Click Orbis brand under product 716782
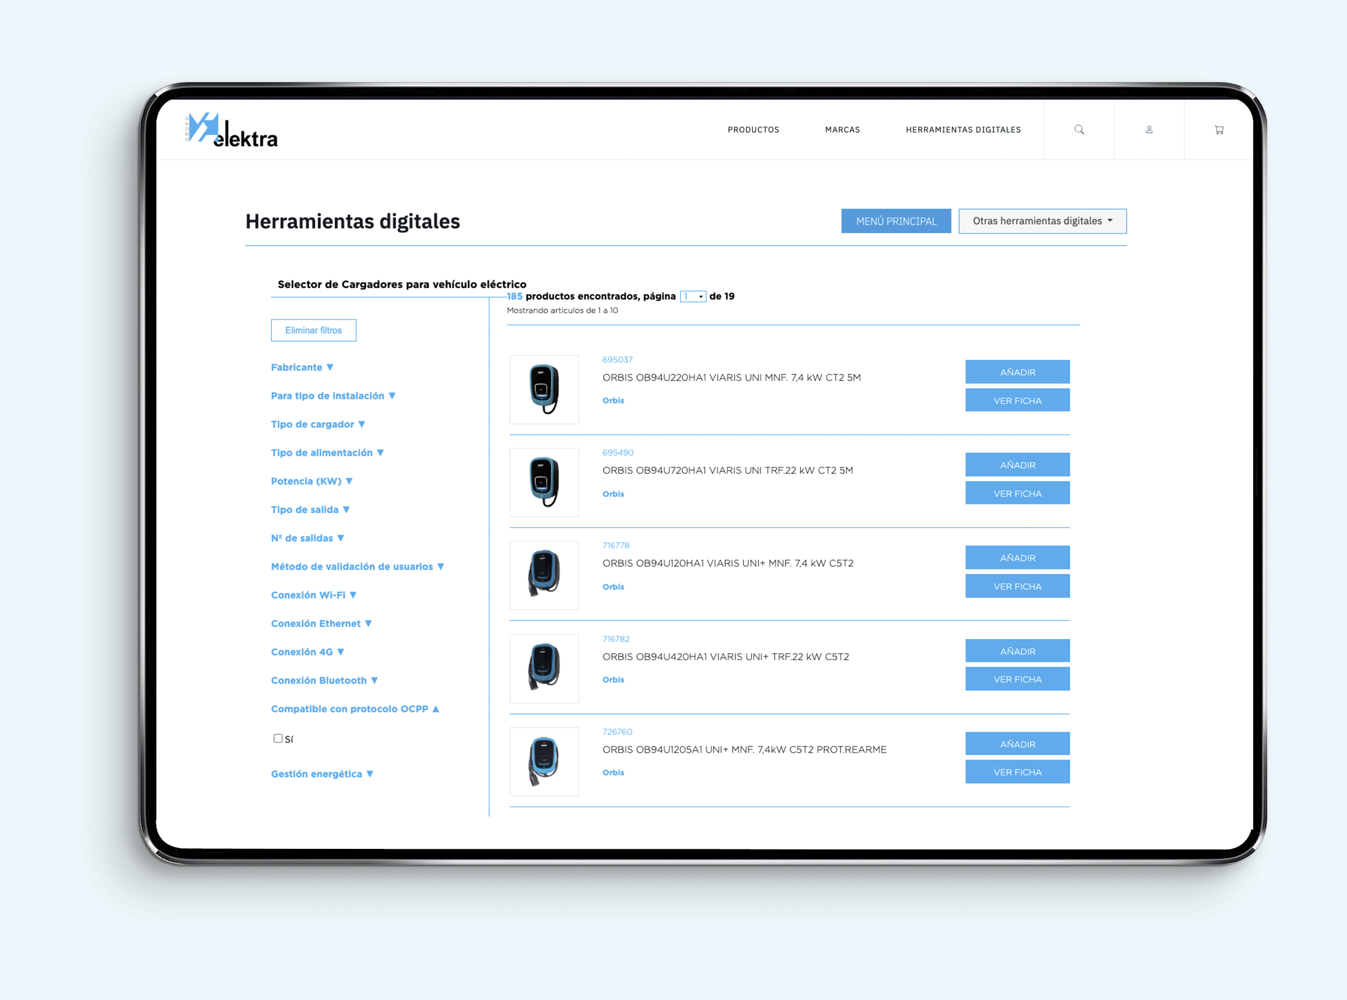 (613, 679)
